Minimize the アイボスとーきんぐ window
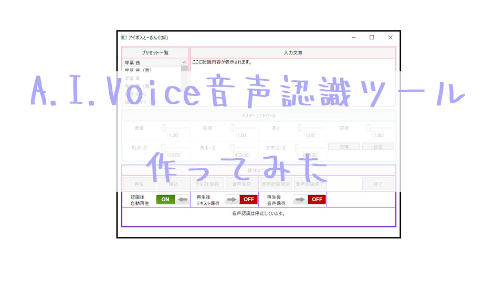 pos(353,37)
